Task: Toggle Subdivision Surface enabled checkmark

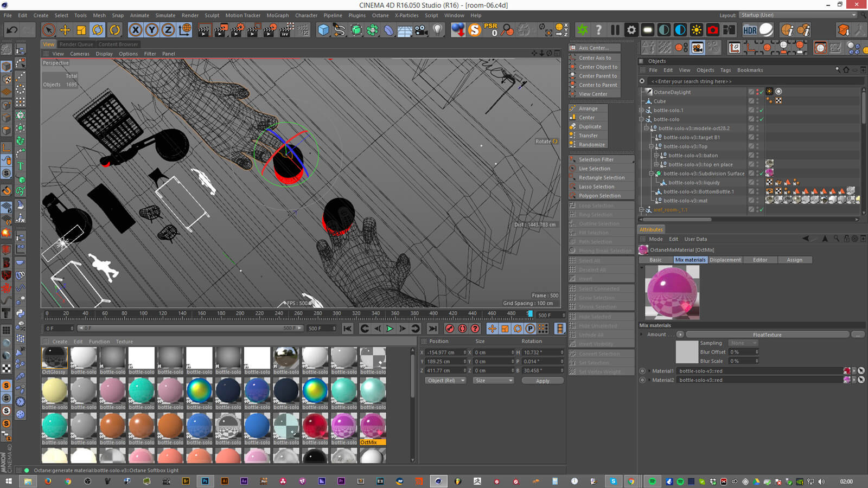Action: pos(762,174)
